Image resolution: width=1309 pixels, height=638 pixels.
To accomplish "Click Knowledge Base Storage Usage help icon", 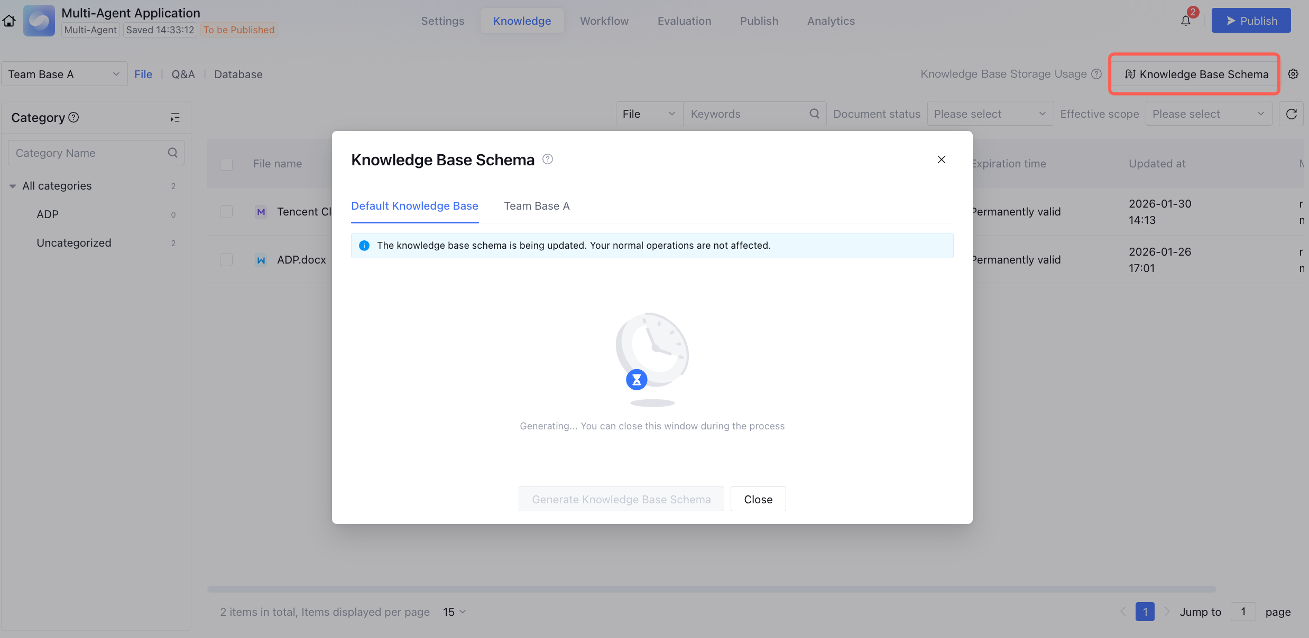I will (x=1097, y=74).
